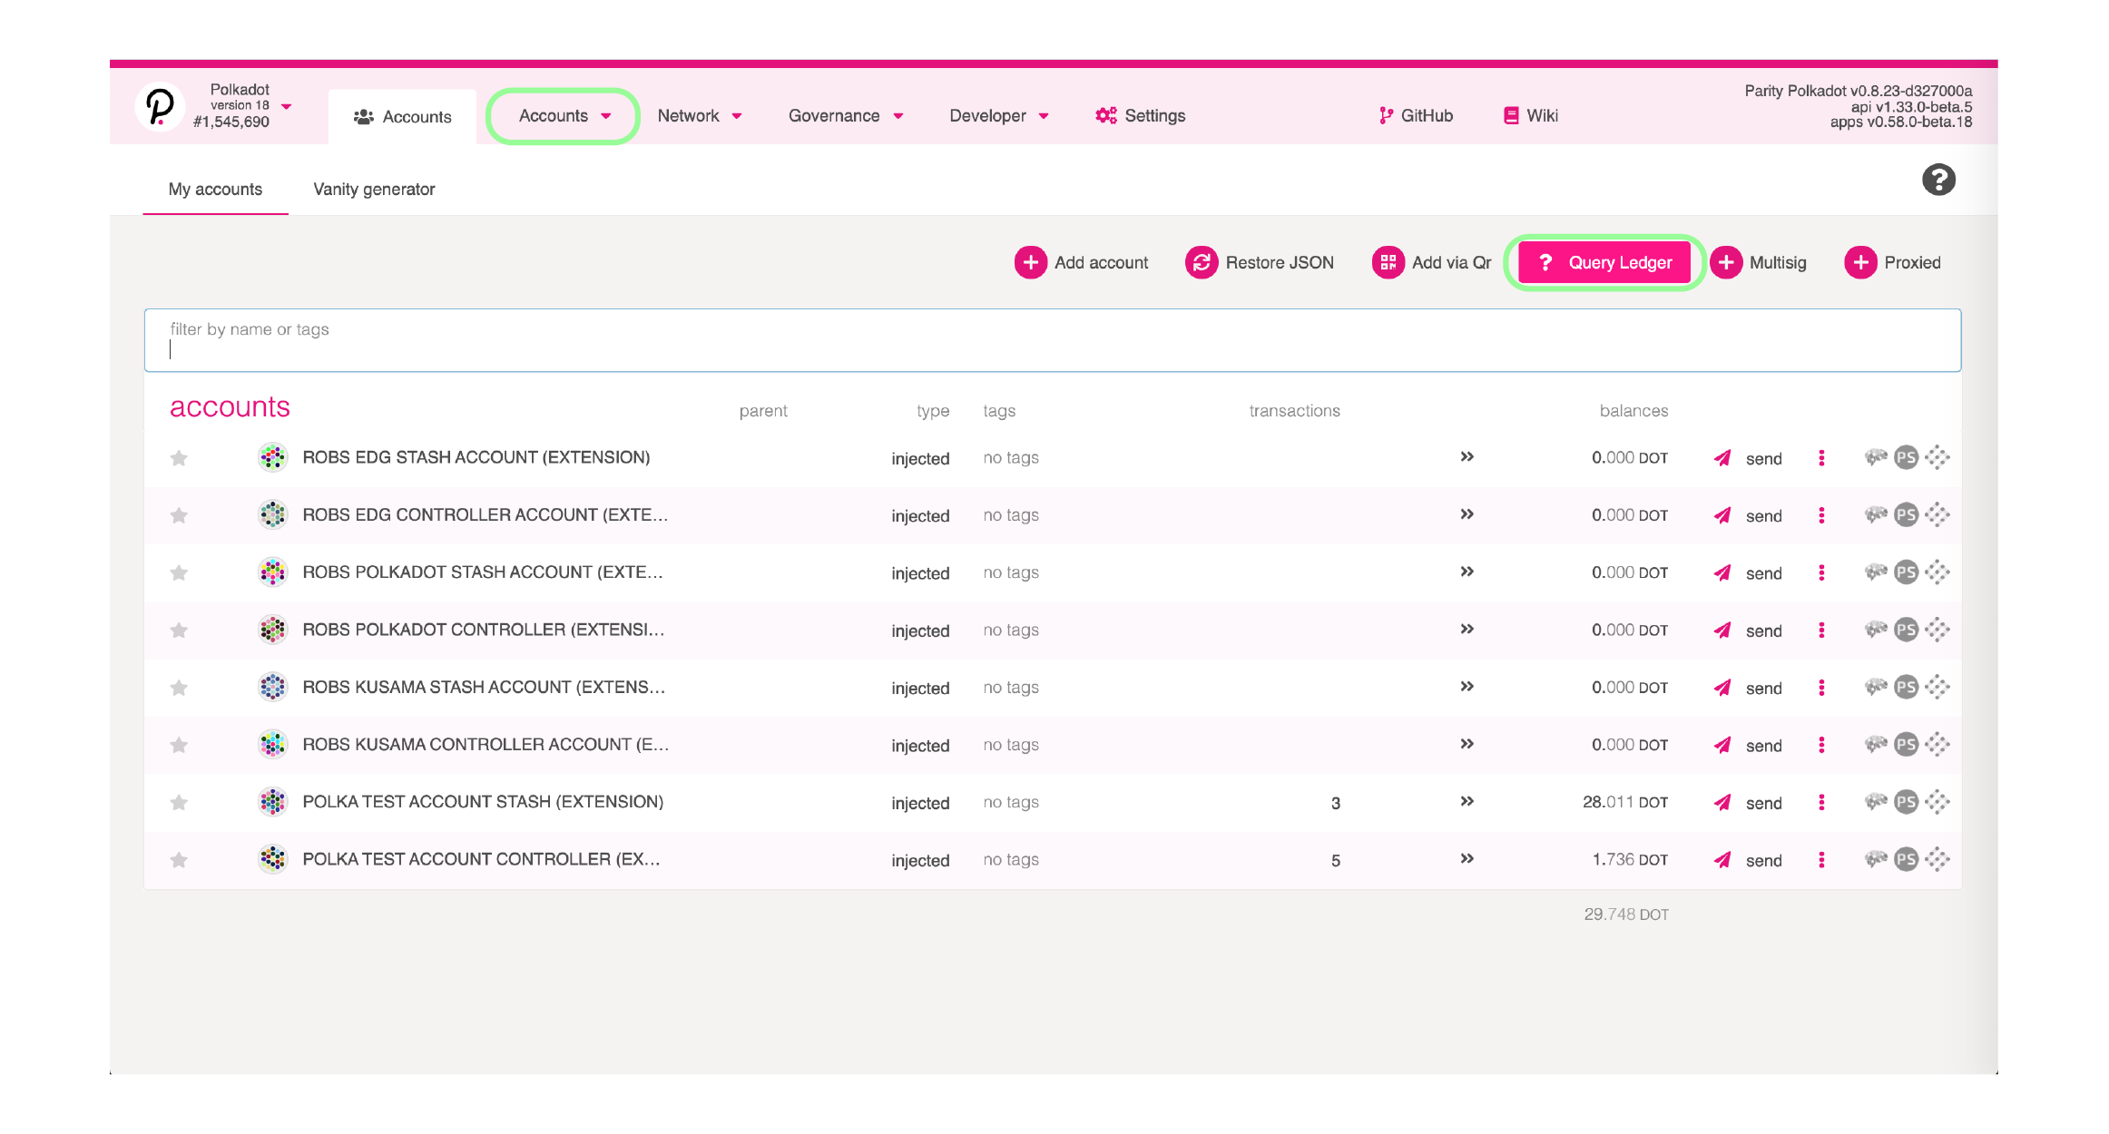Switch to the My accounts tab
This screenshot has width=2109, height=1134.
[215, 190]
